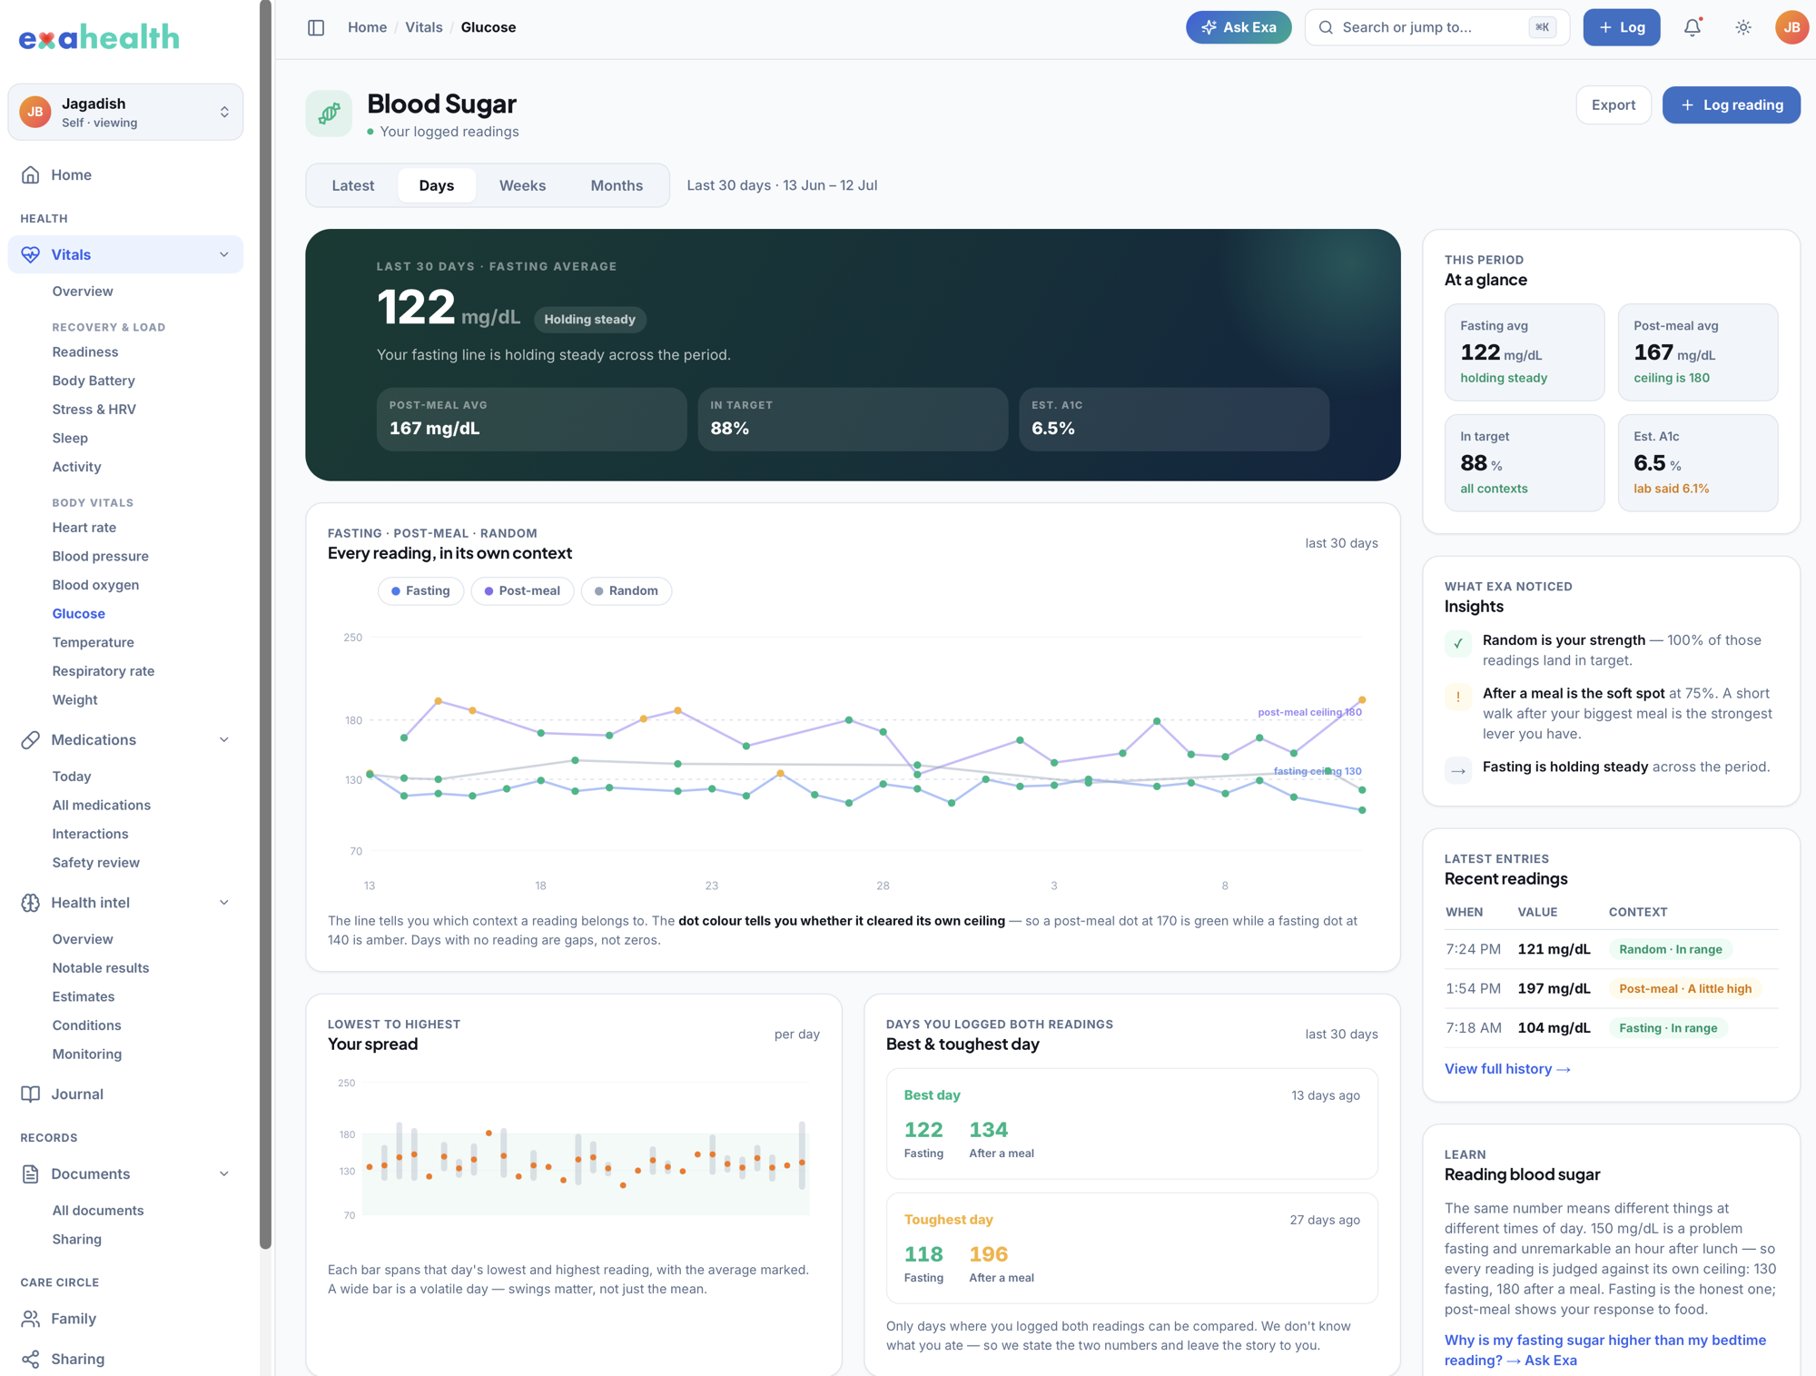The height and width of the screenshot is (1376, 1816).
Task: Open Body Battery in the sidebar
Action: pyautogui.click(x=94, y=381)
